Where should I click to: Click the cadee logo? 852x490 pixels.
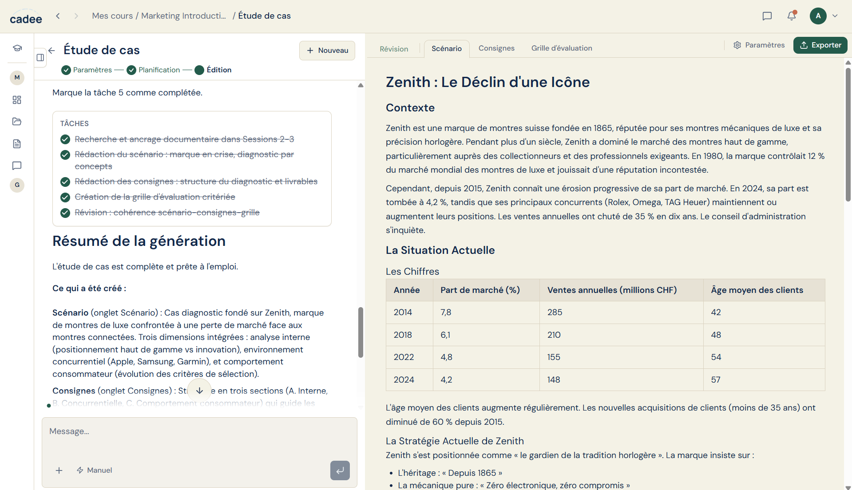(26, 17)
